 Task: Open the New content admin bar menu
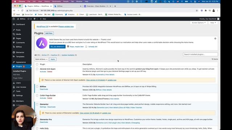pyautogui.click(x=43, y=19)
